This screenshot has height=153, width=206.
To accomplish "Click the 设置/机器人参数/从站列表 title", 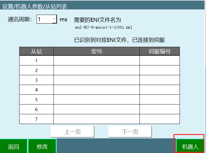I will tap(35, 6).
